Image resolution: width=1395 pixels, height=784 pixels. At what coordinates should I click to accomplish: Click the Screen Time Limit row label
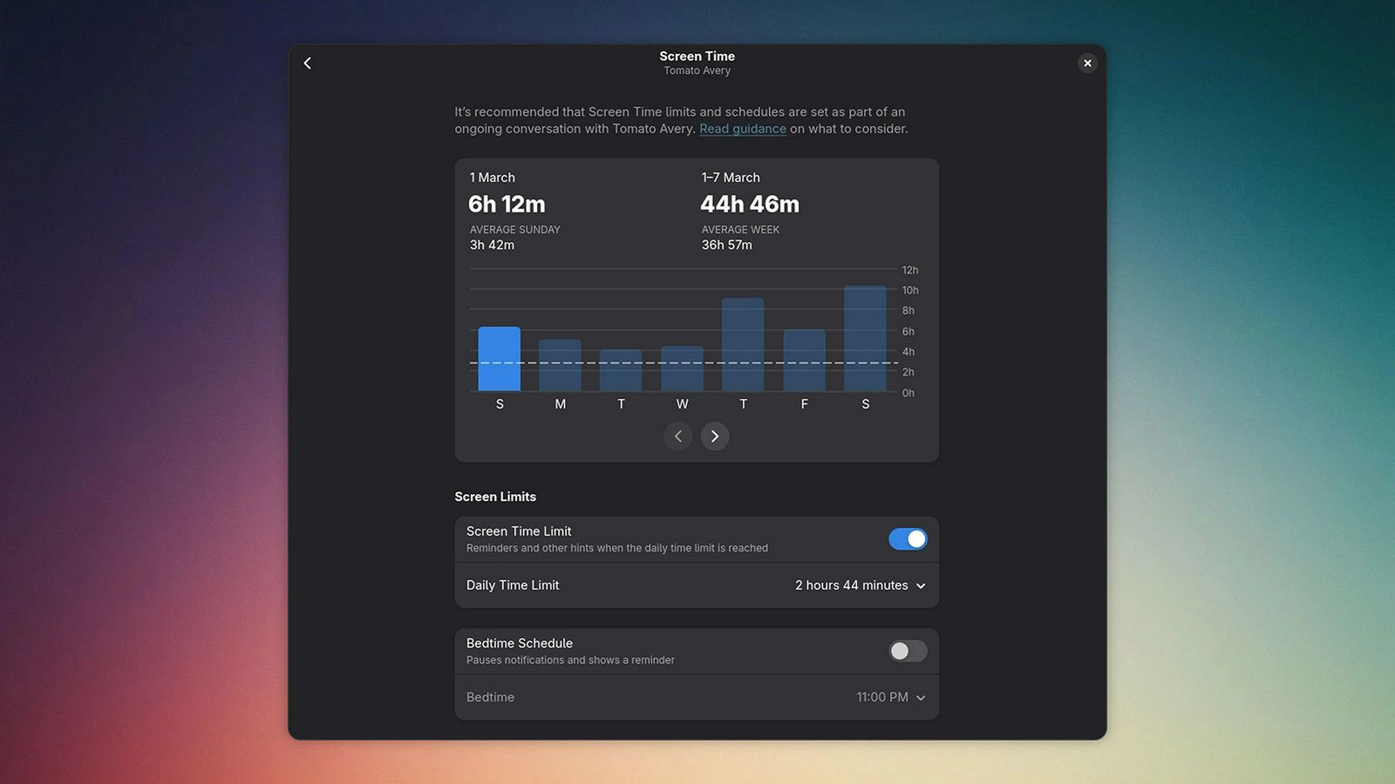click(x=519, y=531)
